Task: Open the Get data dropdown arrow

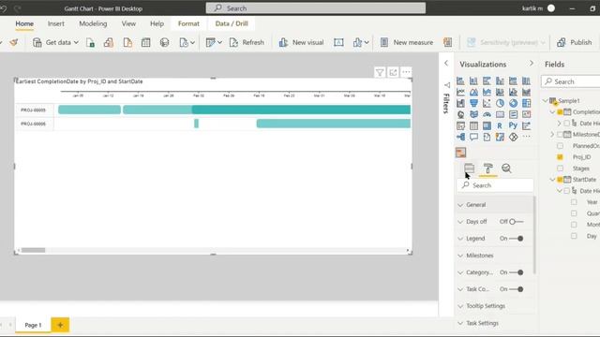Action: [76, 42]
